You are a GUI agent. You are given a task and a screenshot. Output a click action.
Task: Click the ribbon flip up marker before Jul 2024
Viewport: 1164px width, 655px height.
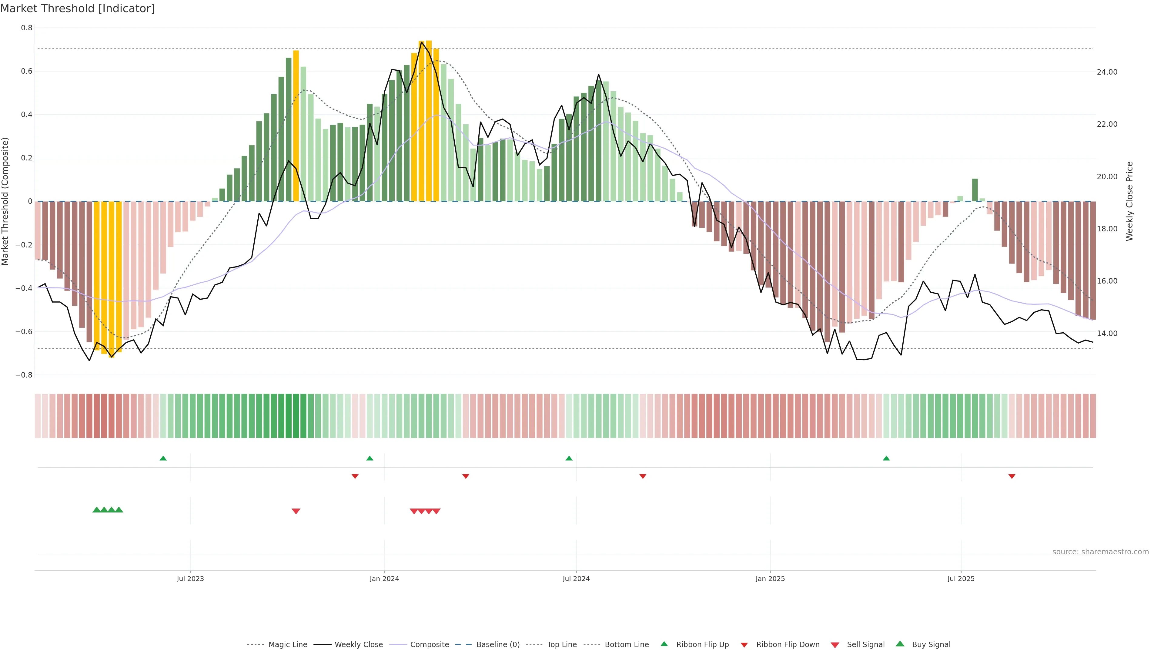[569, 458]
